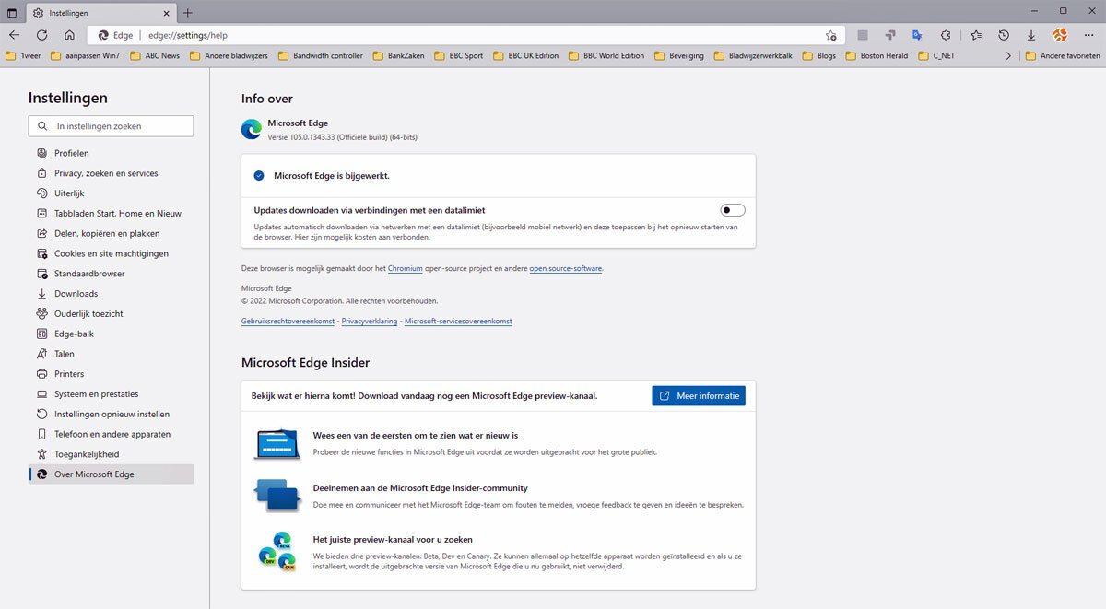This screenshot has width=1106, height=609.
Task: Open the Bladwijzerwerkbalk bookmark folder
Action: click(753, 55)
